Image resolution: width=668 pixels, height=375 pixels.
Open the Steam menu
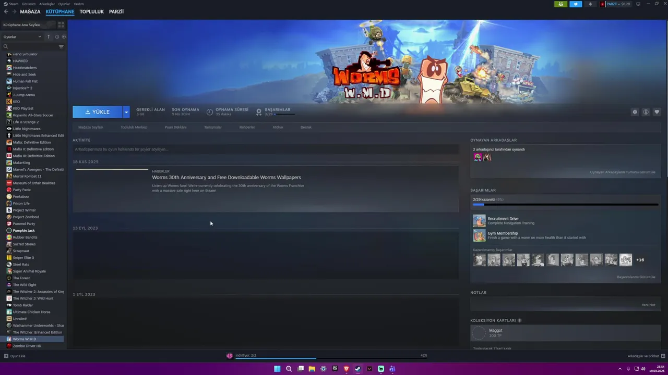pyautogui.click(x=11, y=4)
